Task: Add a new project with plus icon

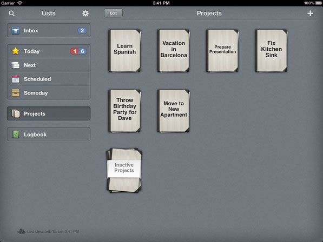Action: point(310,14)
